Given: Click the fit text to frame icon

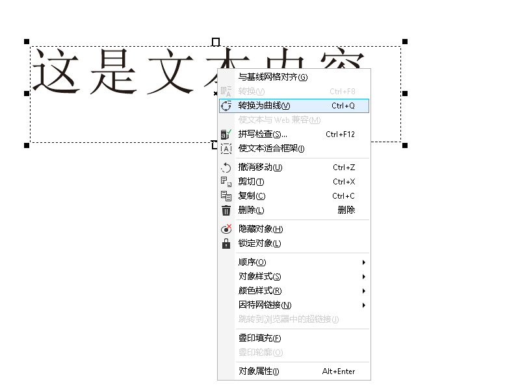Looking at the screenshot, I should click(x=226, y=149).
